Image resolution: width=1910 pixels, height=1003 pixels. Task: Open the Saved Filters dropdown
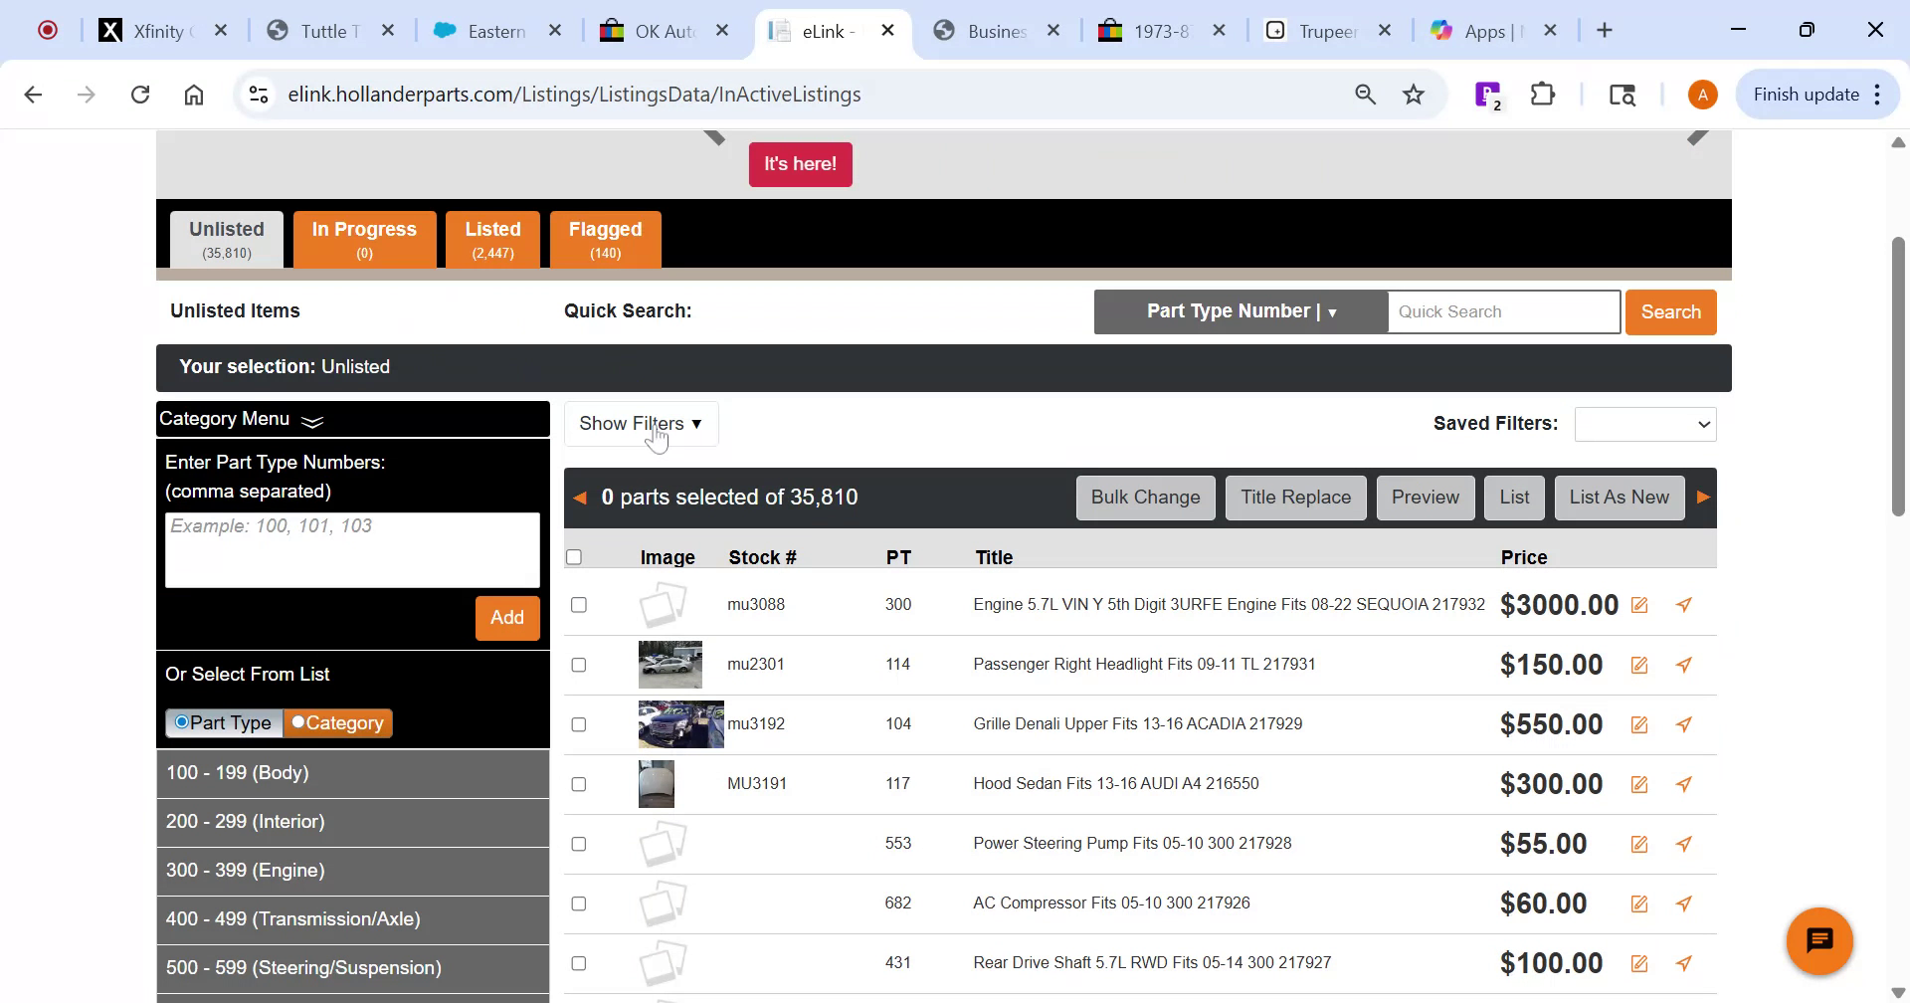click(1643, 423)
